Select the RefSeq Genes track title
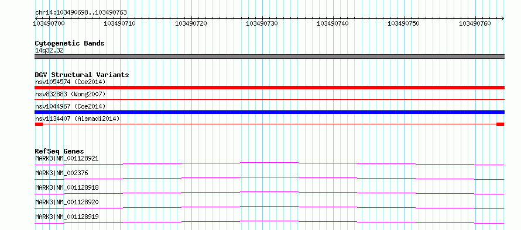Screen dimensions: 521x230 [x=60, y=151]
